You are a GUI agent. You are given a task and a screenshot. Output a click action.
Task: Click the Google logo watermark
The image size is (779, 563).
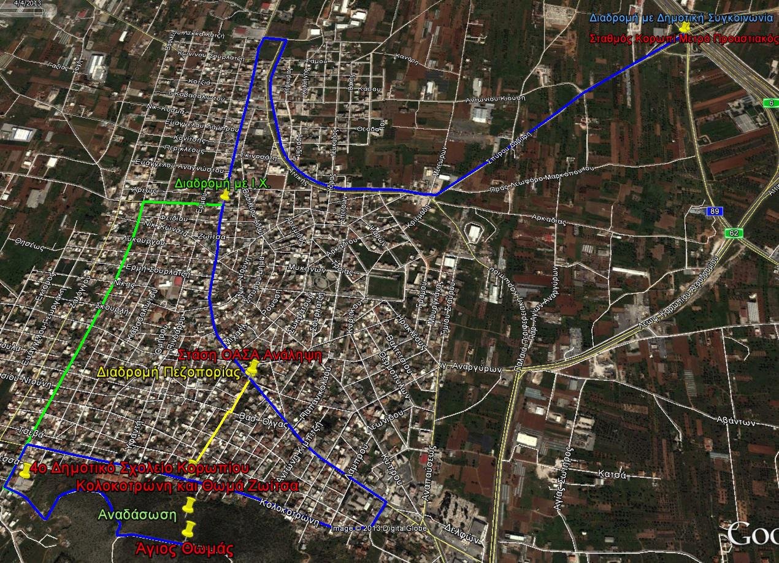pyautogui.click(x=753, y=534)
